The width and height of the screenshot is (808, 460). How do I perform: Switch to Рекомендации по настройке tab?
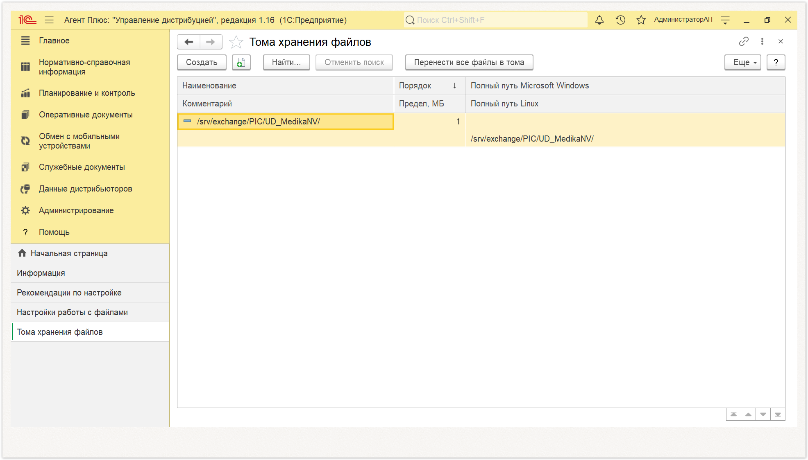(90, 293)
